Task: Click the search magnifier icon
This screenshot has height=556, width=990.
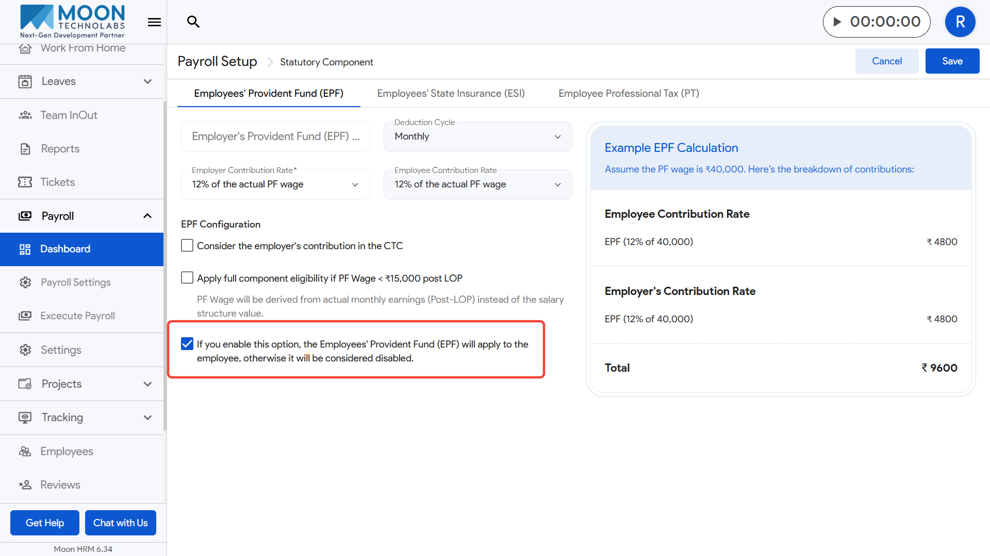Action: click(193, 22)
